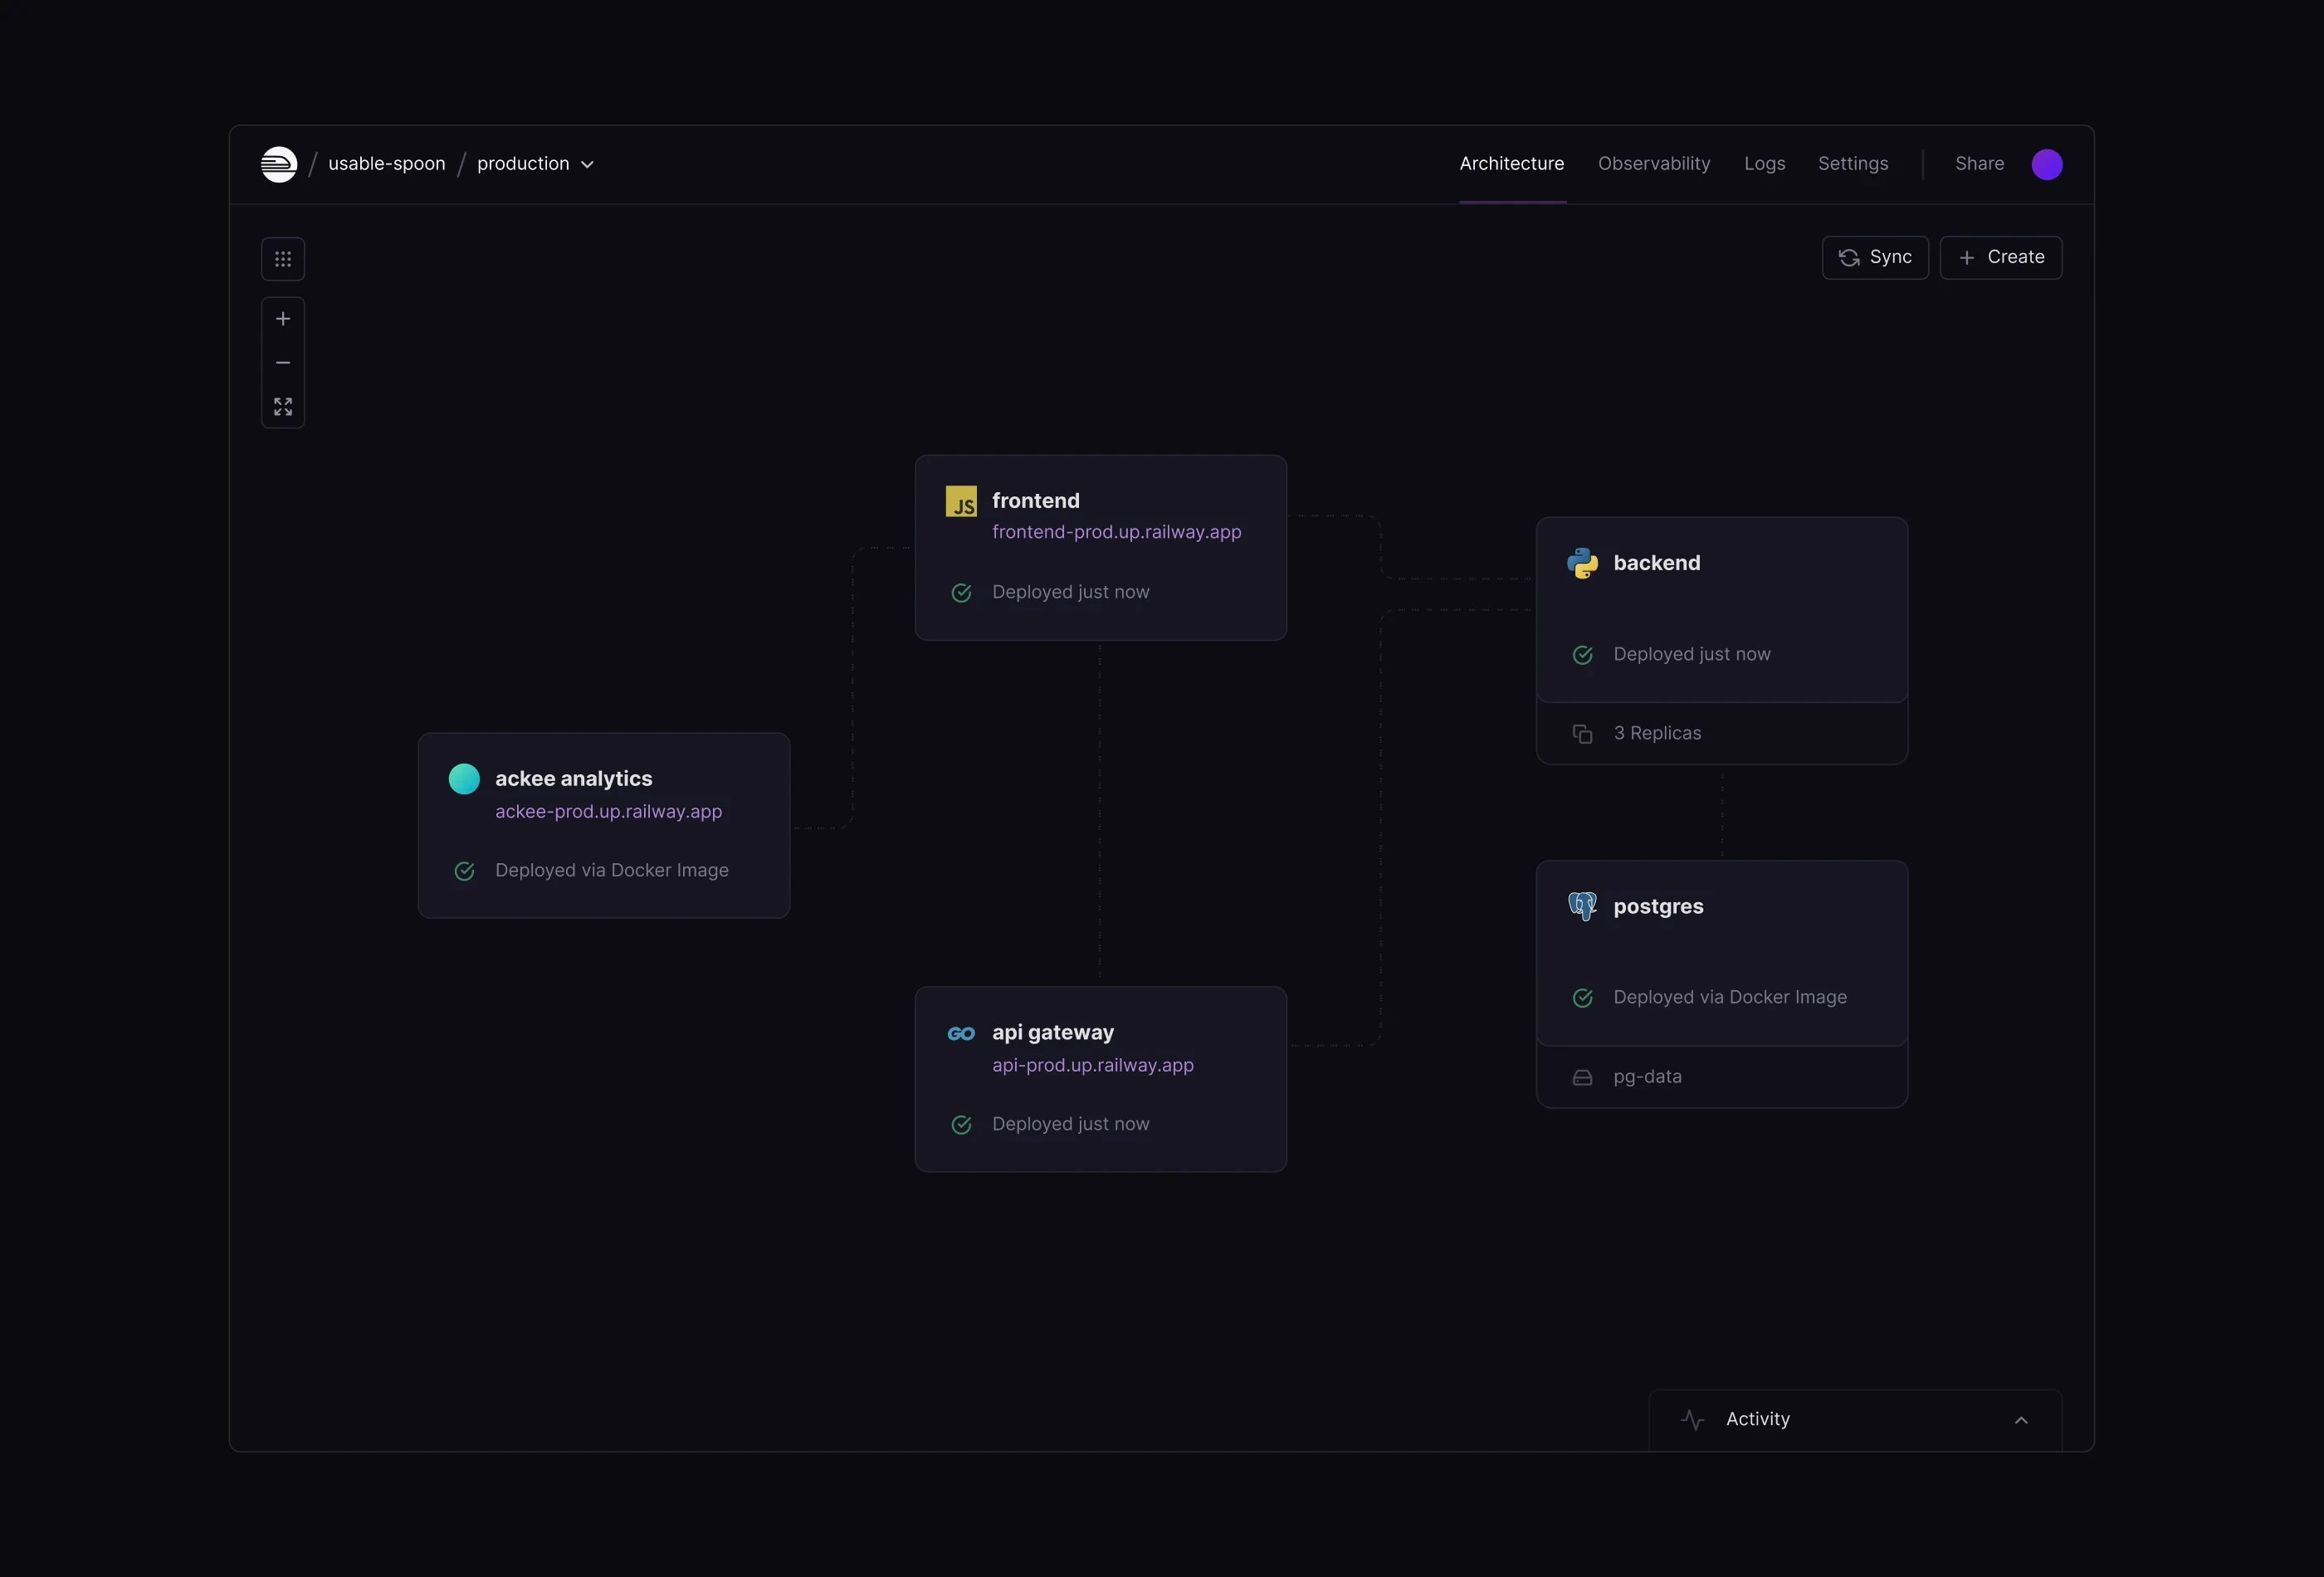This screenshot has width=2324, height=1577.
Task: Click the teal ackee analytics circle icon
Action: tap(464, 779)
